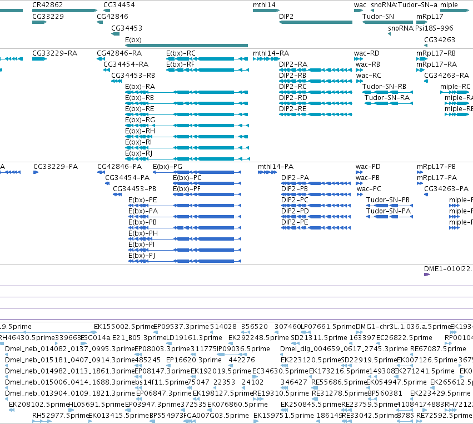The image size is (473, 424).
Task: Select transcript E(bx)-RG label
Action: coord(140,120)
